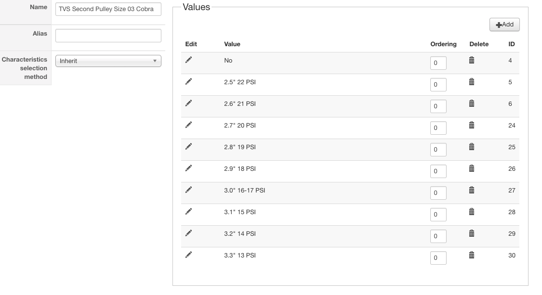Edit the 2.5" 22 PSI value
Viewport: 542px width, 295px height.
pos(188,81)
